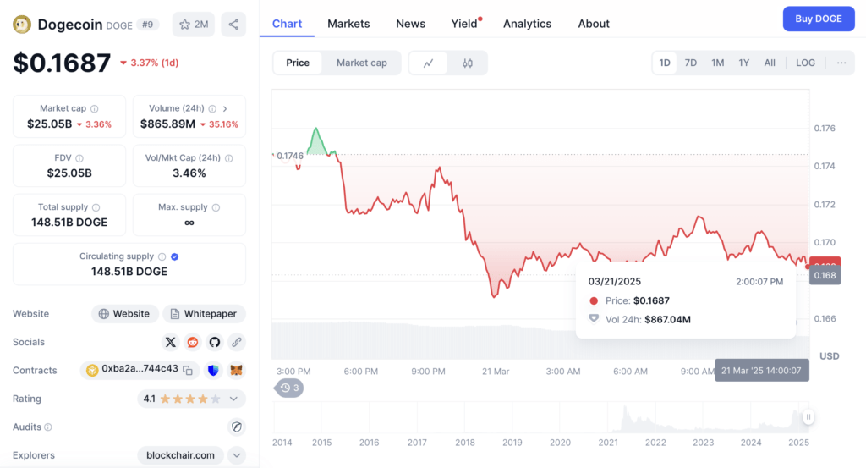Click the 148.51B DOGE circulating supply value
Image resolution: width=866 pixels, height=468 pixels.
[x=129, y=272]
